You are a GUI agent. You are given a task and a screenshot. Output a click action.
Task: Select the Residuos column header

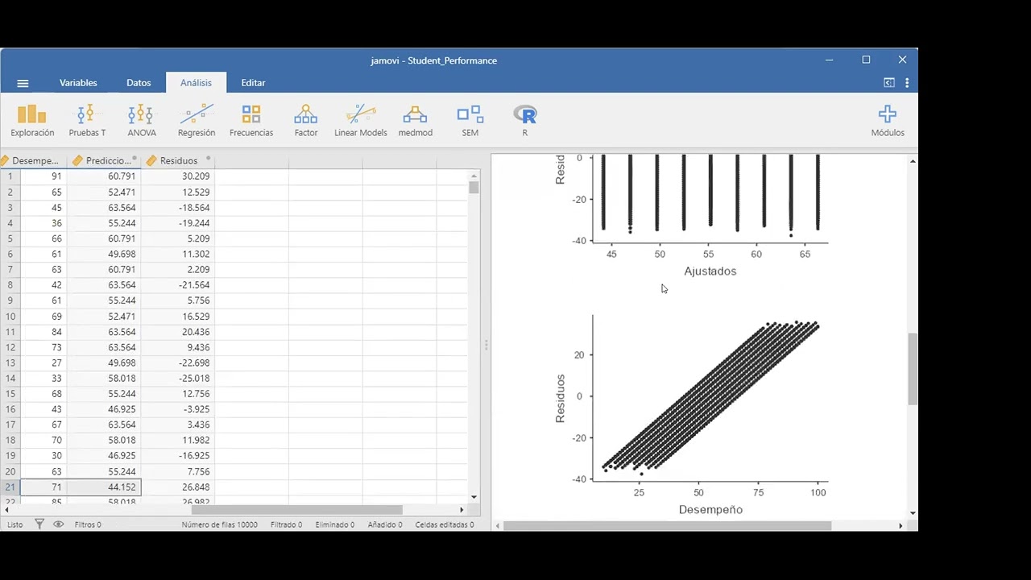pyautogui.click(x=178, y=160)
